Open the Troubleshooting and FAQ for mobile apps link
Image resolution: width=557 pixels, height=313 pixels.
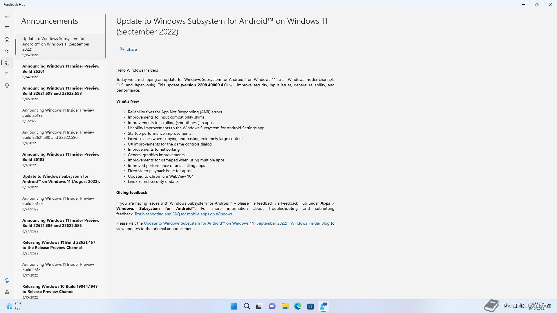183,214
